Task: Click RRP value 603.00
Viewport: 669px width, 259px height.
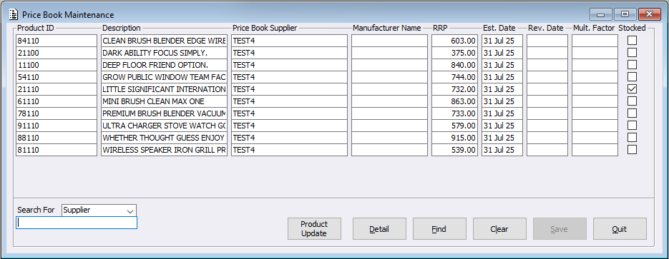Action: click(x=455, y=41)
